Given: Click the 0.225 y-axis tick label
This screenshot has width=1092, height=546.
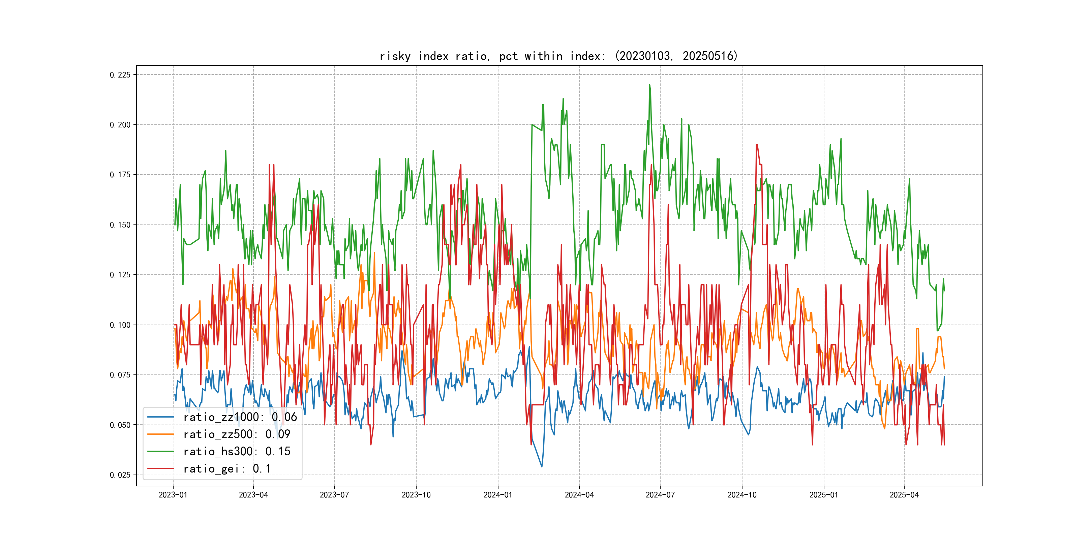Looking at the screenshot, I should coord(120,75).
